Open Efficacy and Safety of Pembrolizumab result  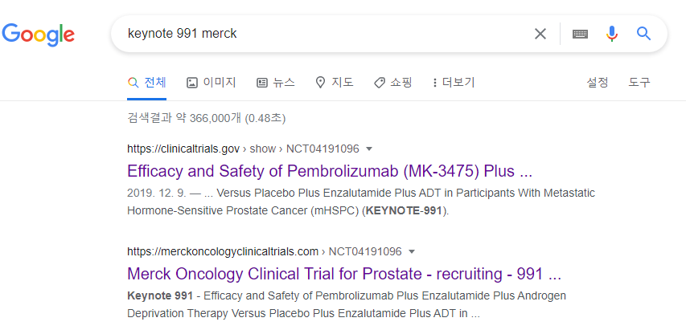(330, 171)
